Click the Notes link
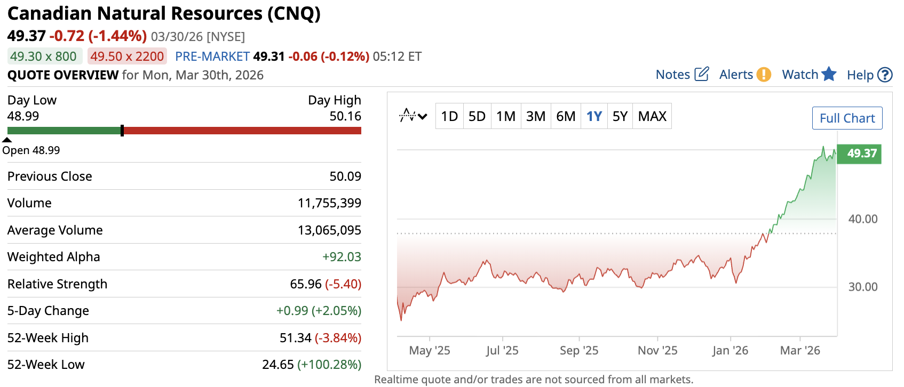Screen dimensions: 904x387 pos(672,75)
